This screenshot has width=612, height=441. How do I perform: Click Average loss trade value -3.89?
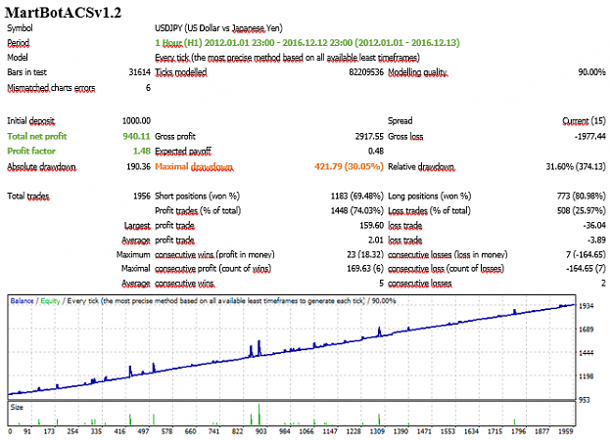(x=596, y=241)
